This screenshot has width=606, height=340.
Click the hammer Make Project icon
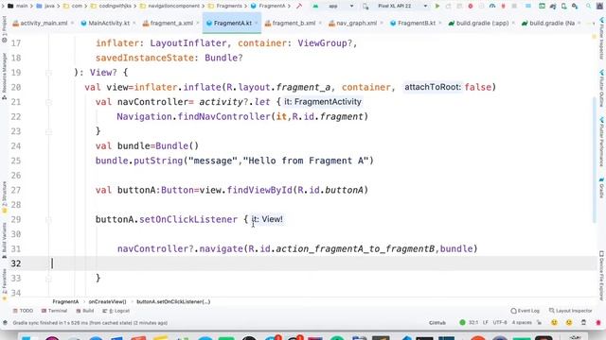pos(299,7)
